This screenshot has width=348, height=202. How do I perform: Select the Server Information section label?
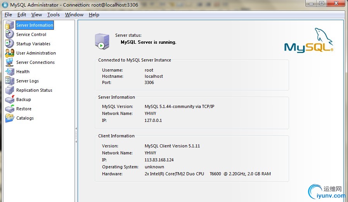click(35, 25)
